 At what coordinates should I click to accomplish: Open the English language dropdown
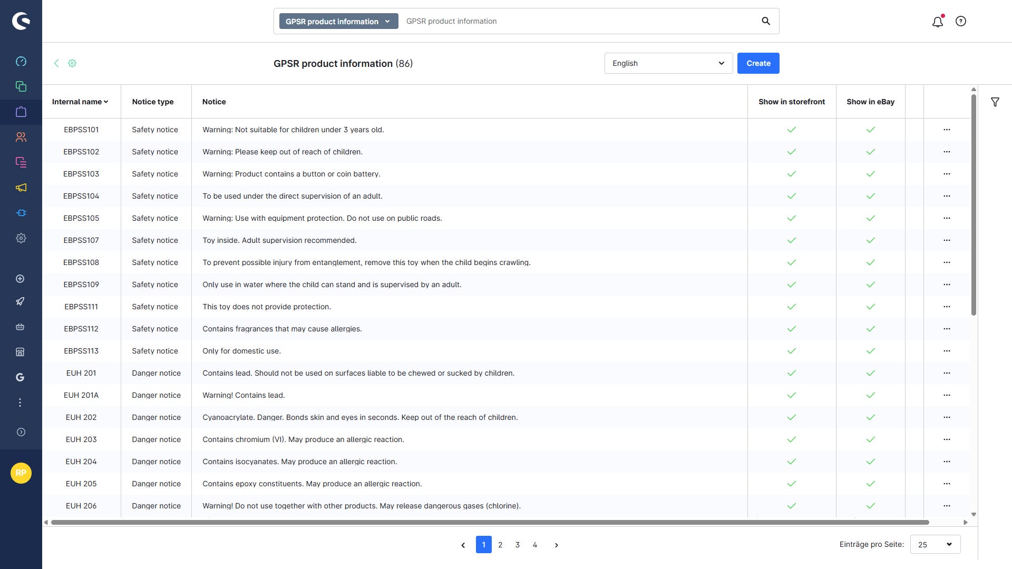668,63
